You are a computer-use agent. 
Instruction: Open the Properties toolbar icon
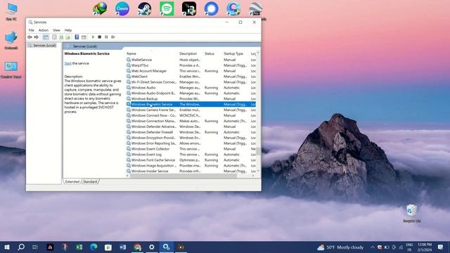pos(54,37)
